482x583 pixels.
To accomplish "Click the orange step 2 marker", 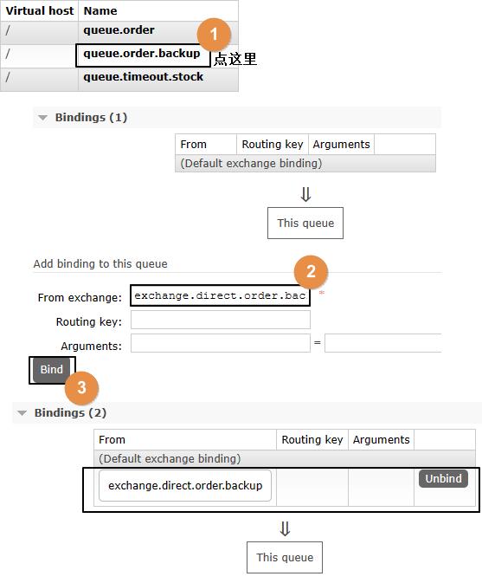I will pyautogui.click(x=311, y=272).
